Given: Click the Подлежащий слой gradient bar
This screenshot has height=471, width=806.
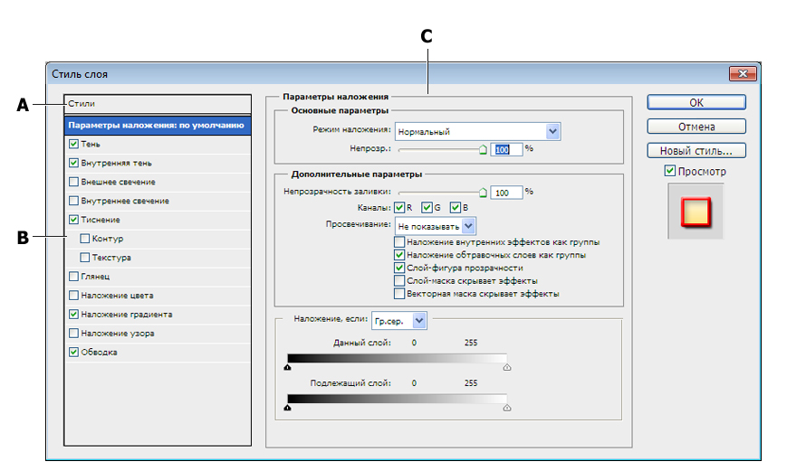Looking at the screenshot, I should pos(397,399).
